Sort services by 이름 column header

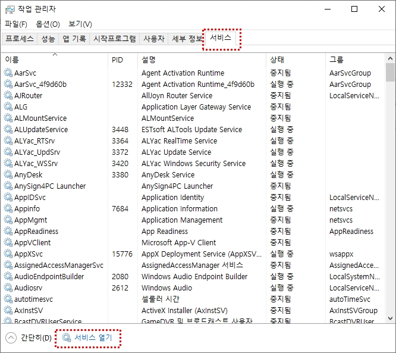[x=55, y=60]
